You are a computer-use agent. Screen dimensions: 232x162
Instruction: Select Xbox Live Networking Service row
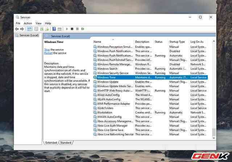(150, 134)
